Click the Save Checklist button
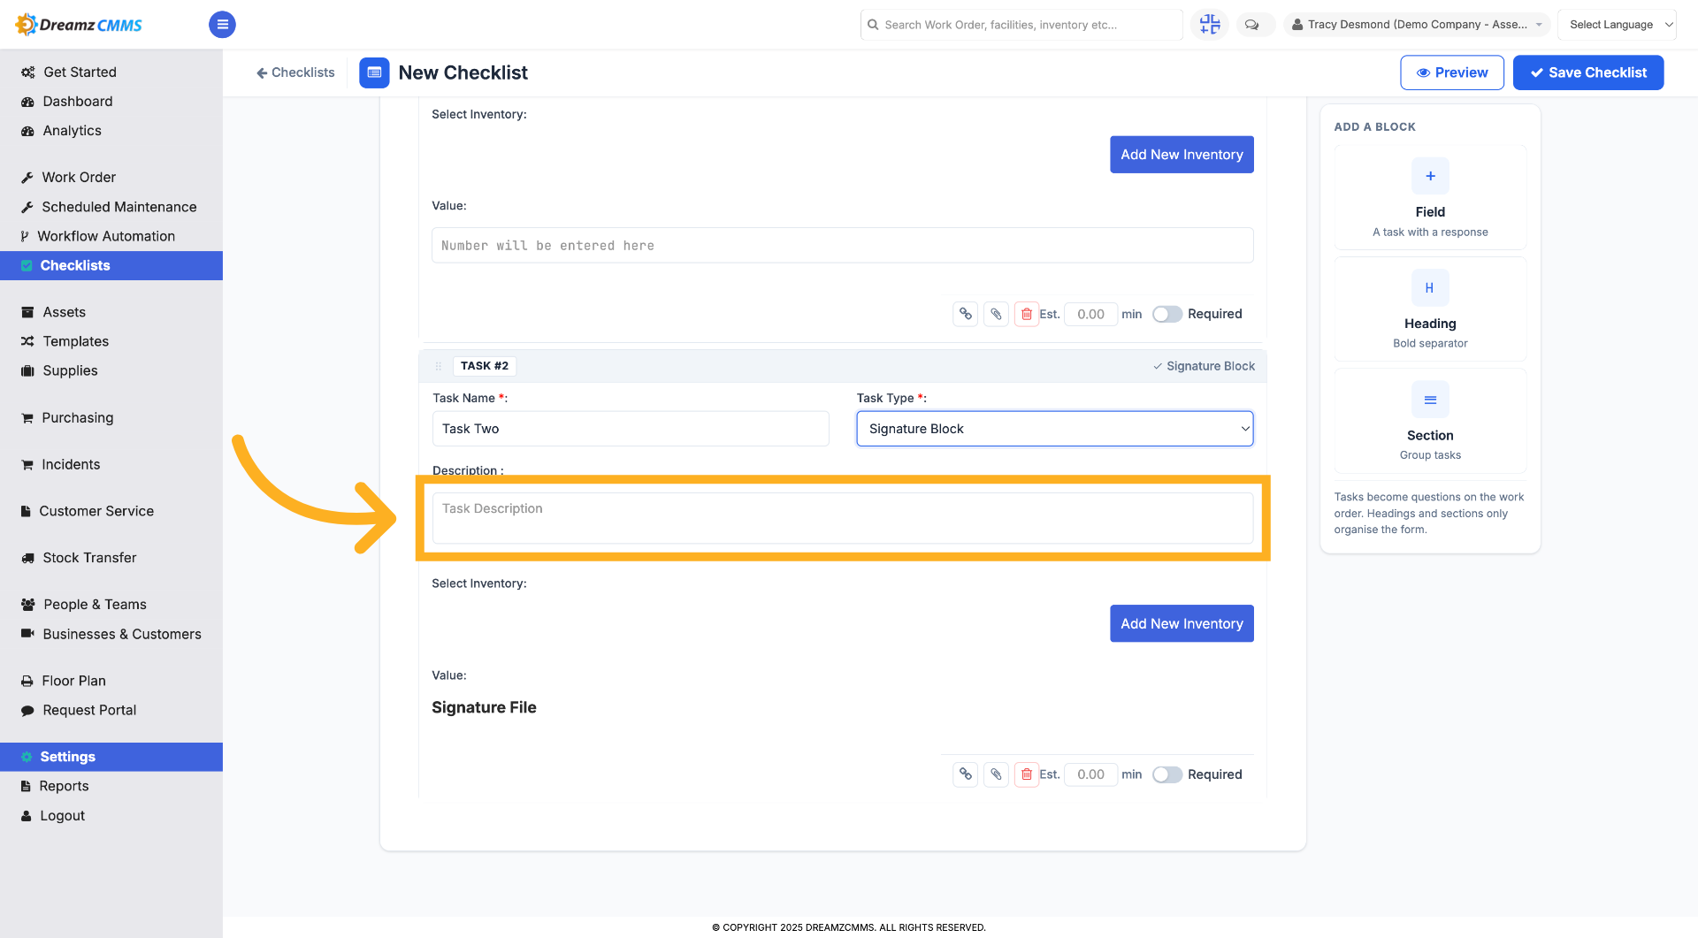Image resolution: width=1698 pixels, height=938 pixels. coord(1588,72)
